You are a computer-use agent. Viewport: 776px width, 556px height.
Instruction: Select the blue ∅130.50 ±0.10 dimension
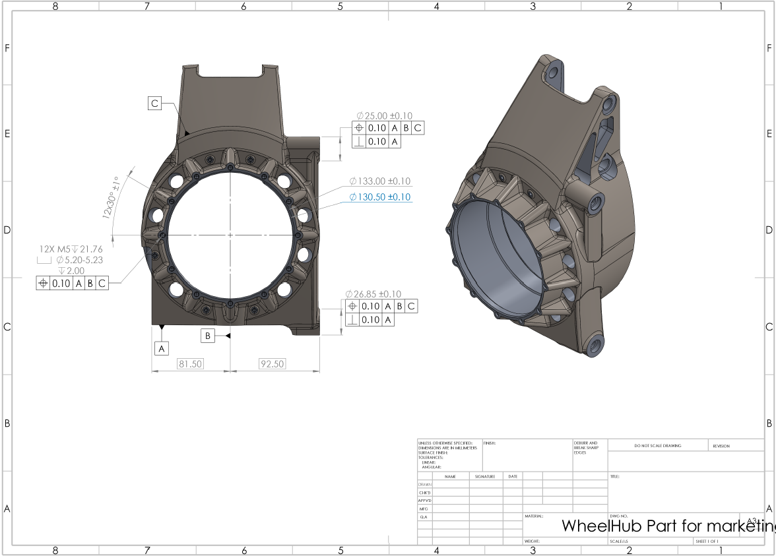point(380,197)
